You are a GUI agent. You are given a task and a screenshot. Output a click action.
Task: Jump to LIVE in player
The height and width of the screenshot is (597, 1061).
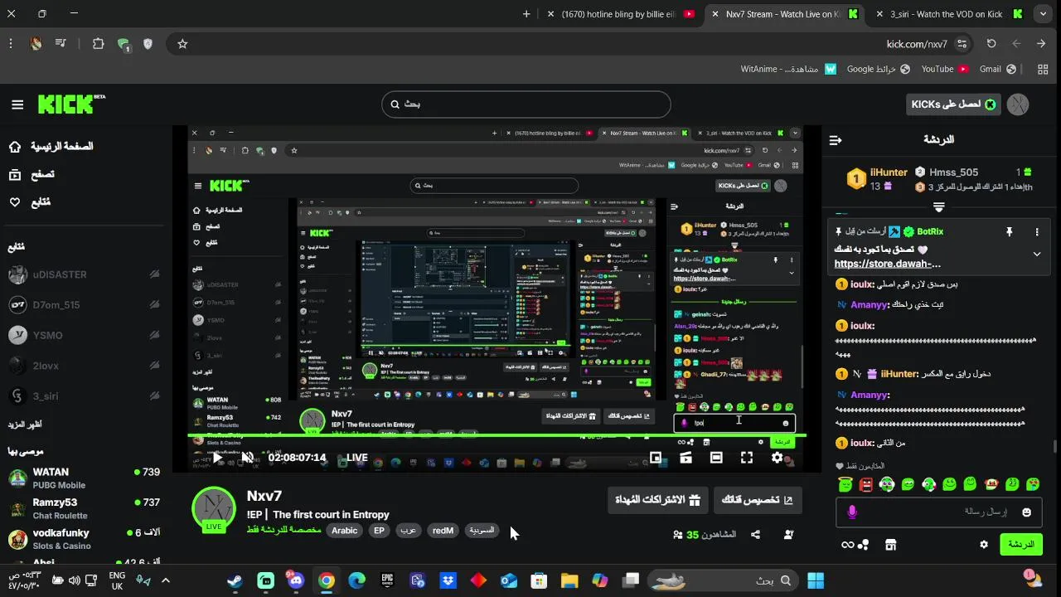(x=356, y=458)
